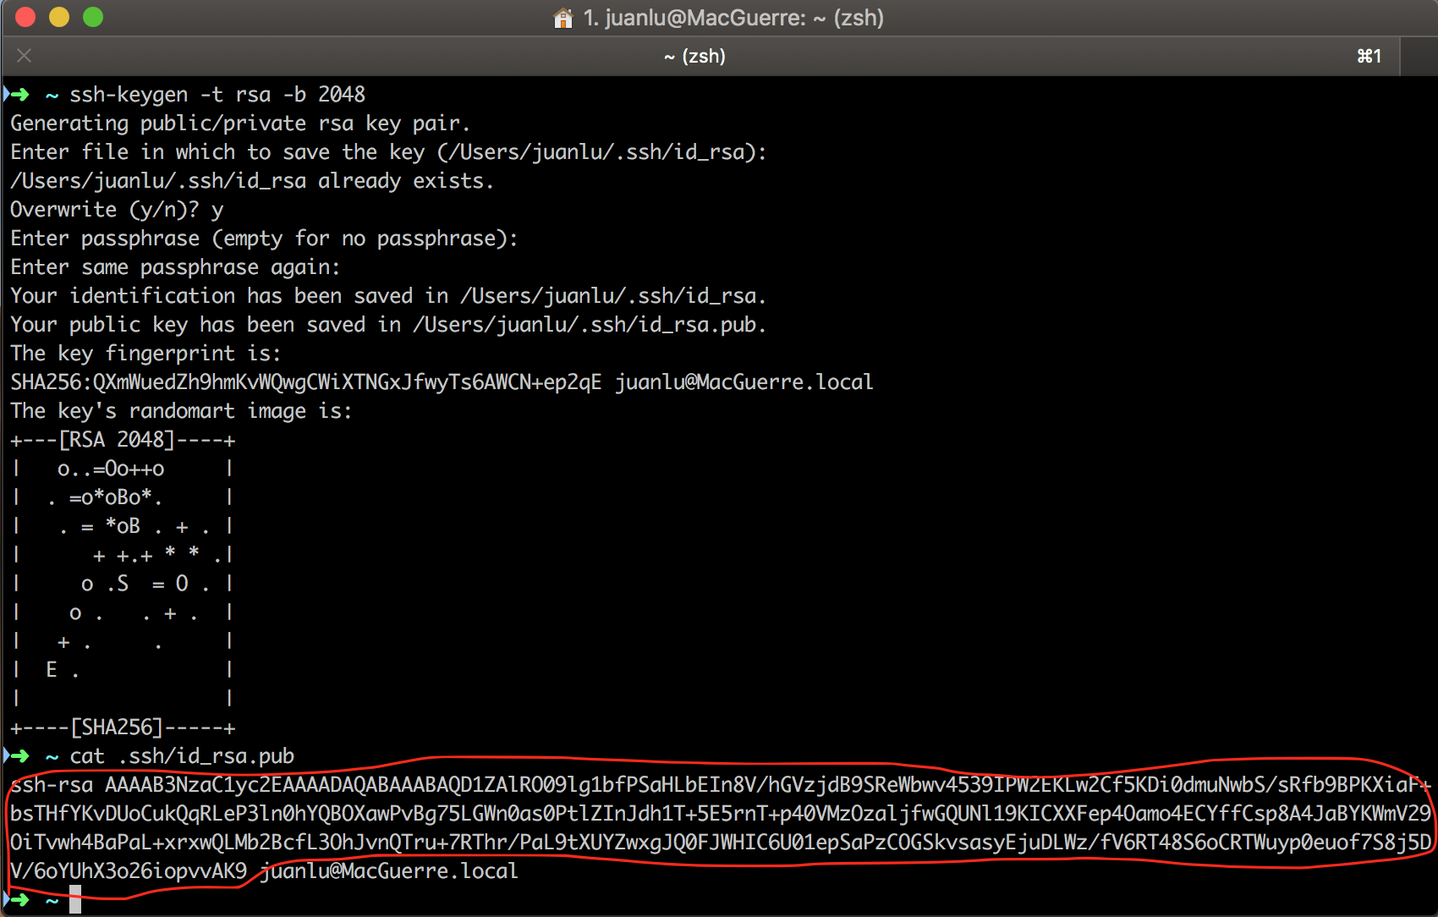Click the ssh-keygen -t rsa command text
Image resolution: width=1438 pixels, height=917 pixels.
(x=216, y=94)
